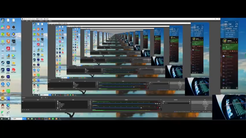
Task: Hide the first source using its eye icon
Action: click(x=88, y=101)
